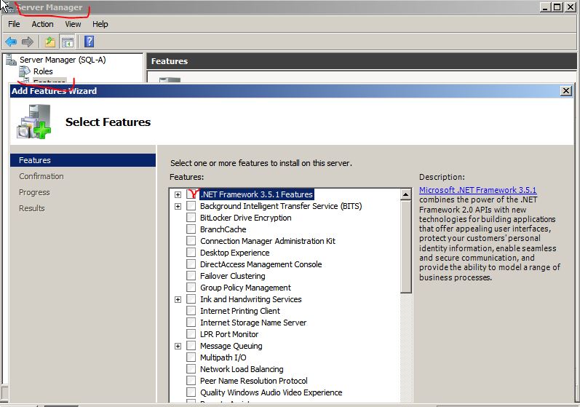This screenshot has height=407, width=580.
Task: Select BranchCache feature label
Action: pyautogui.click(x=223, y=229)
